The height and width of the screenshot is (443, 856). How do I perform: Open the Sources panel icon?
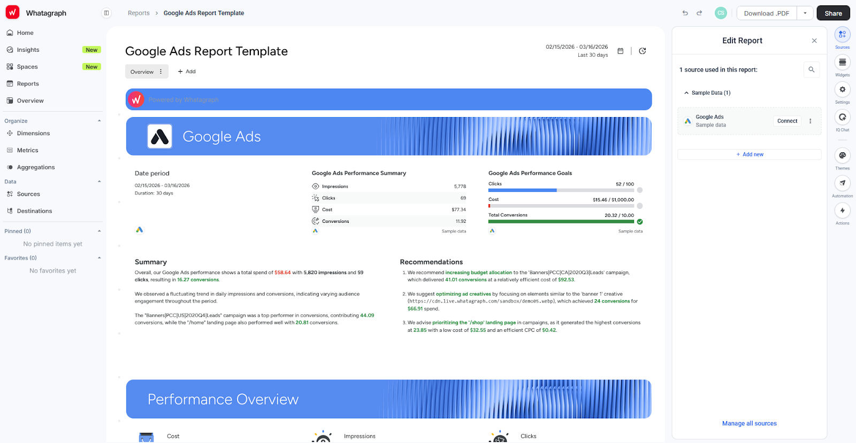pyautogui.click(x=843, y=34)
